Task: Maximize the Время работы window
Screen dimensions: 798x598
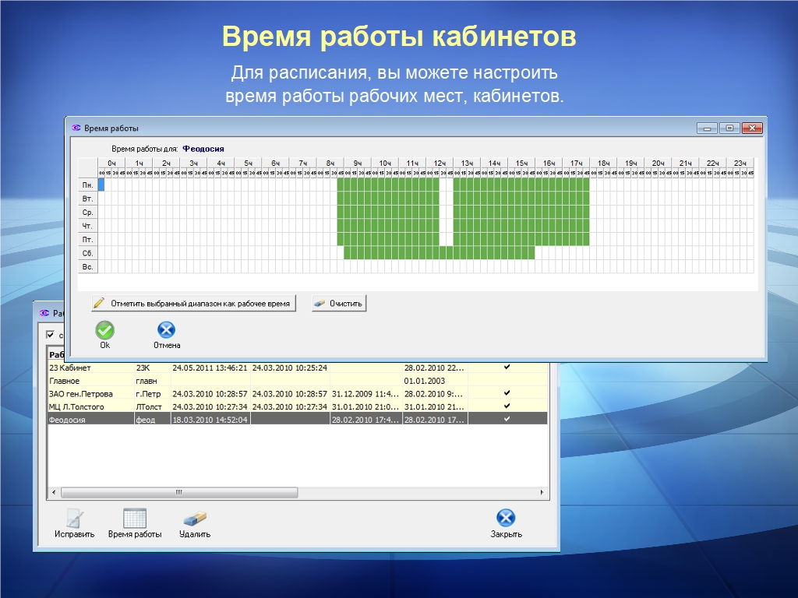Action: [x=729, y=128]
